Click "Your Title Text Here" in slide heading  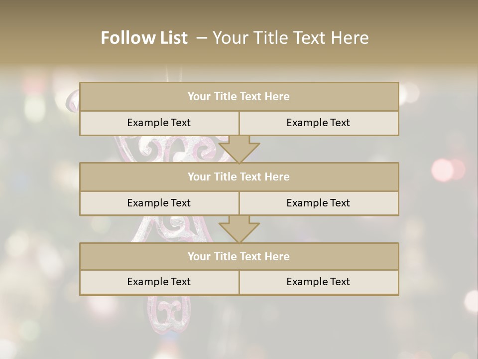coord(290,38)
